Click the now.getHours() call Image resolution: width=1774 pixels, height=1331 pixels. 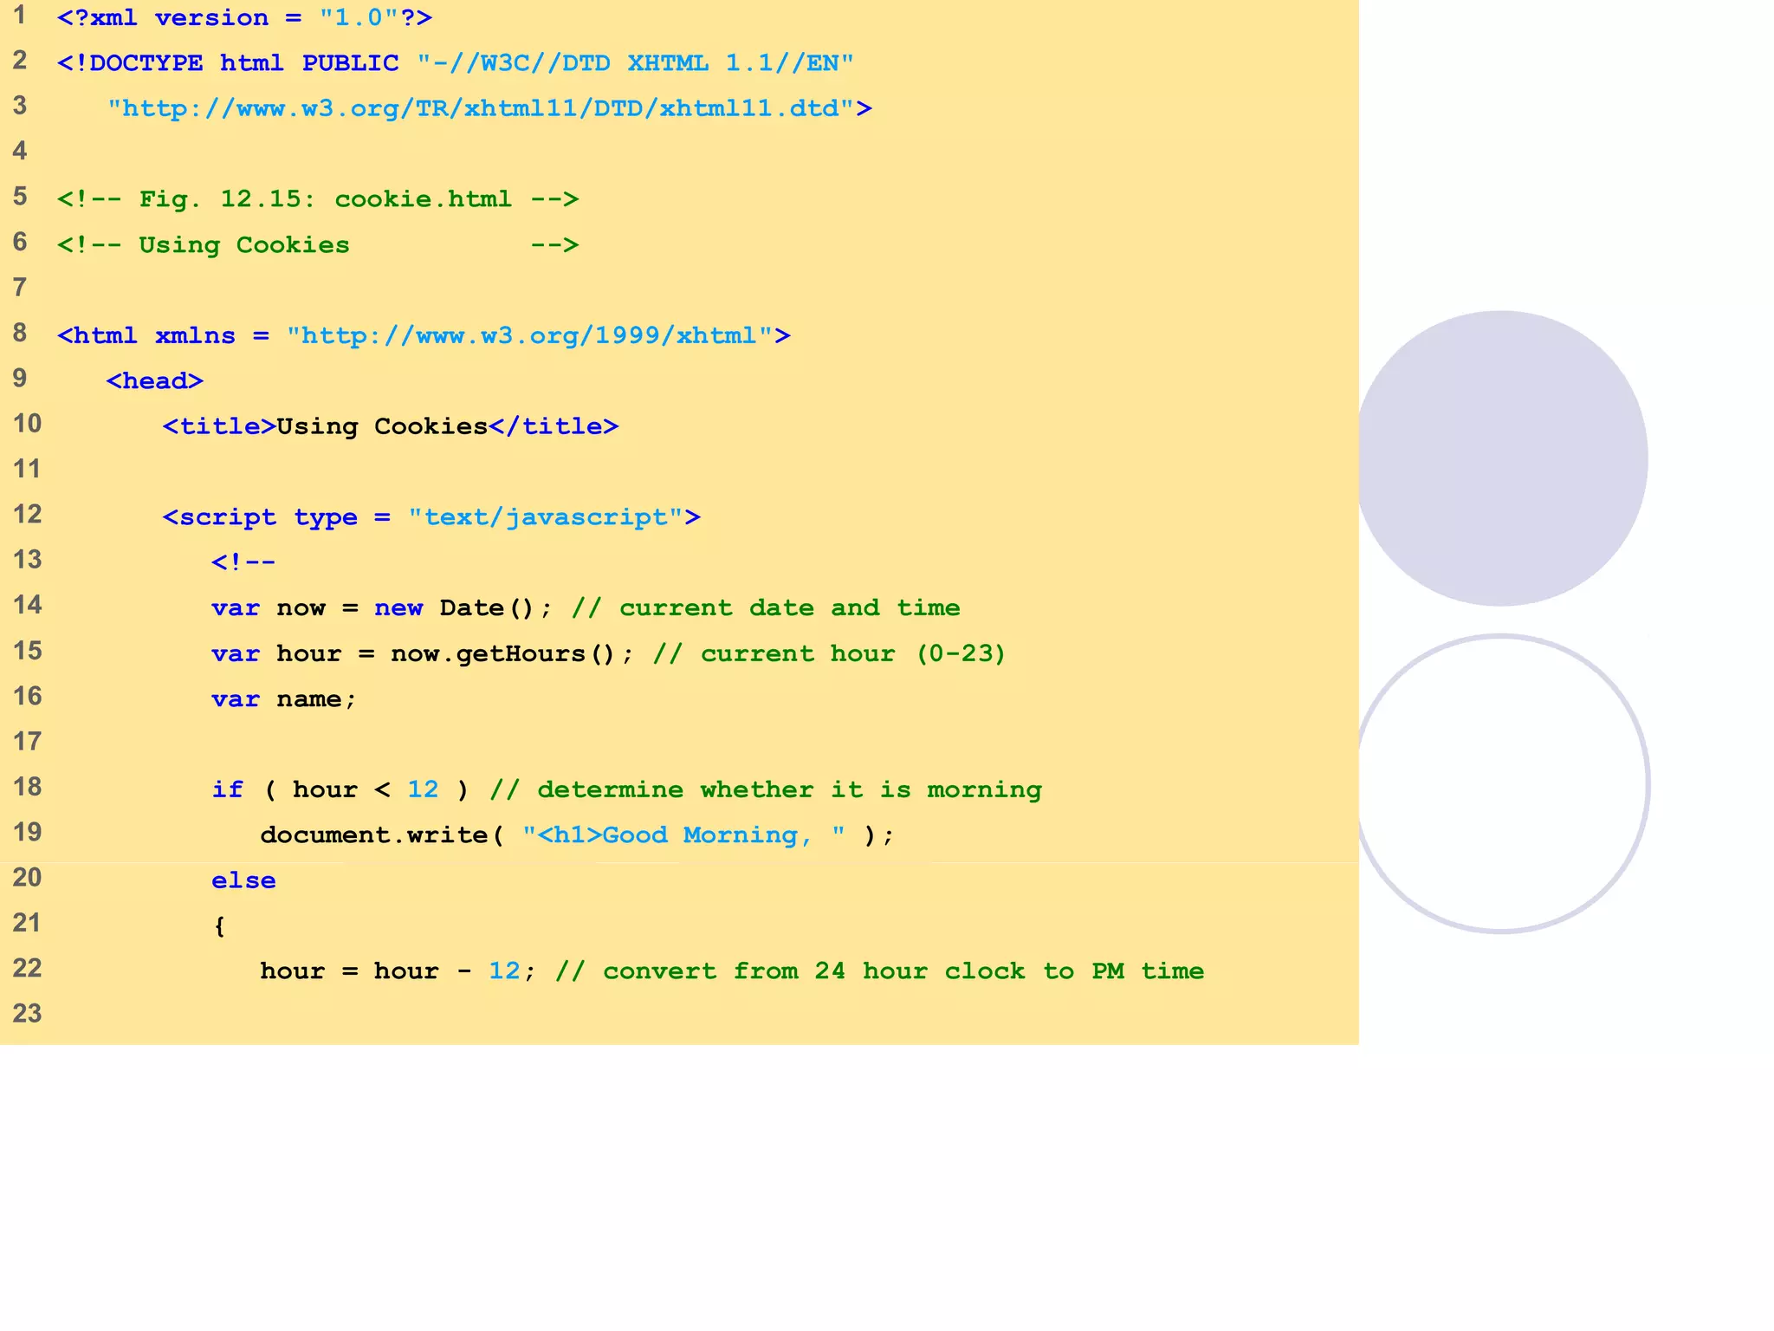(502, 653)
